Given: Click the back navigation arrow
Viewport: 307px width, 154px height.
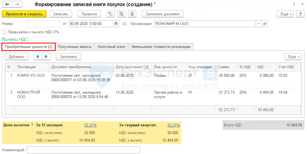Looking at the screenshot, I should coord(7,5).
